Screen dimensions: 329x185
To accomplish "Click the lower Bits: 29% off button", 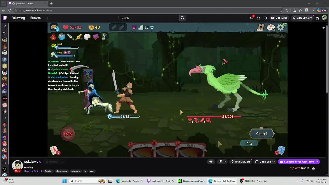I will 241,162.
